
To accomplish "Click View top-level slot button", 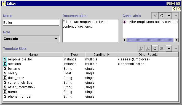I will [x=148, y=48].
